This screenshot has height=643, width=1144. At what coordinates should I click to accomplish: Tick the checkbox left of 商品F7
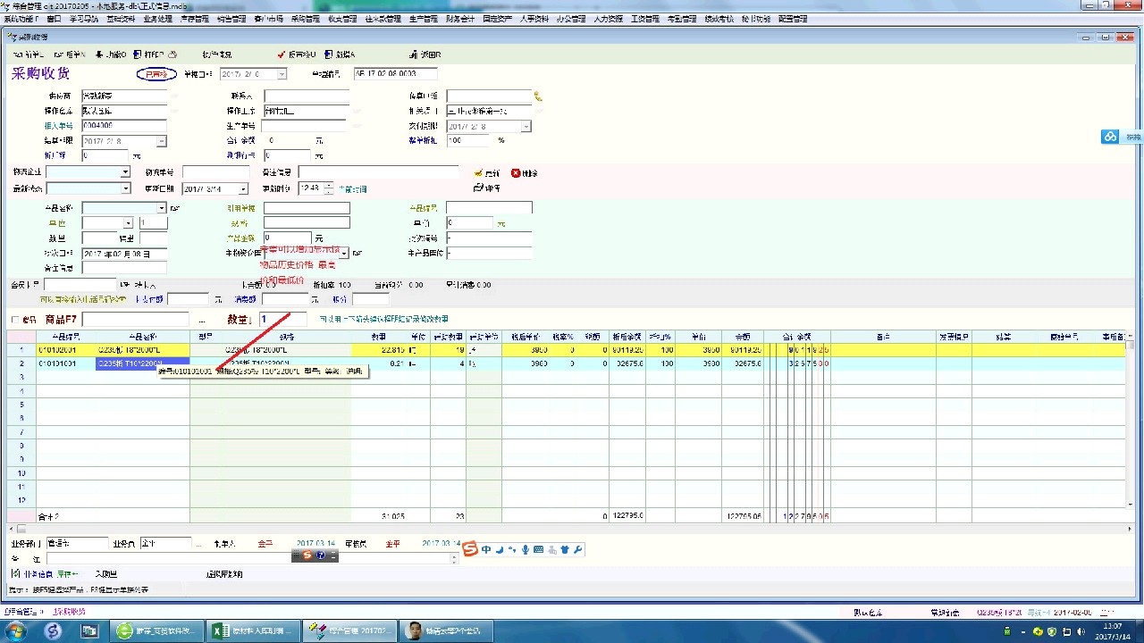(15, 320)
